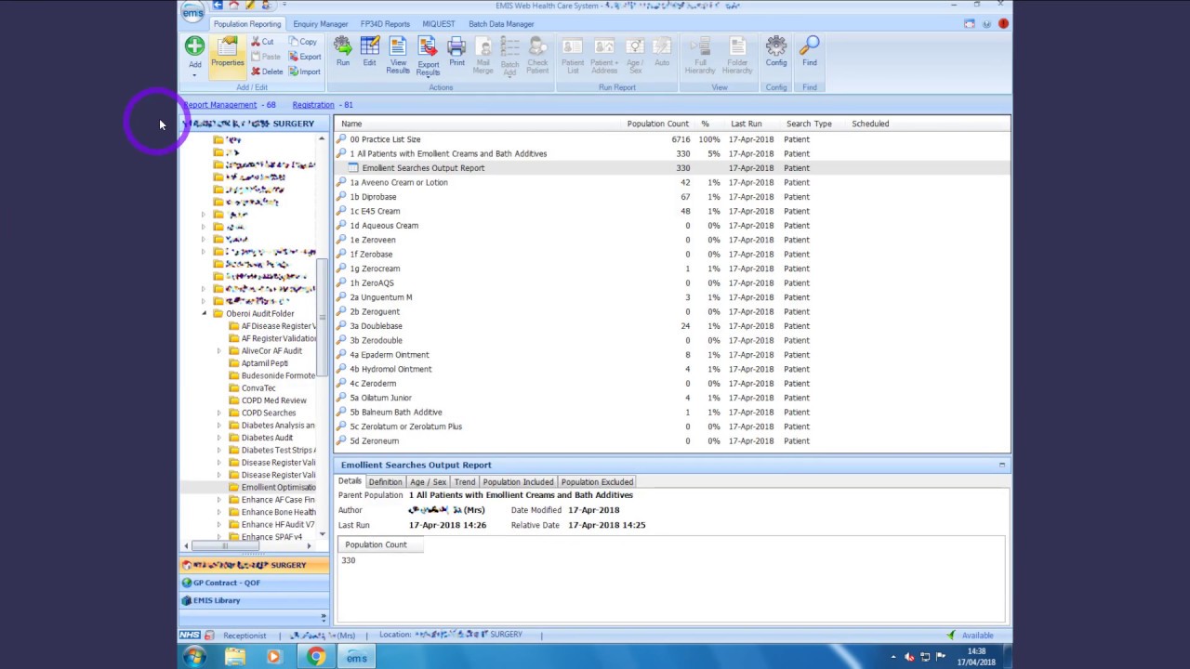Switch to the Population Reporting tab
1190x669 pixels.
247,24
